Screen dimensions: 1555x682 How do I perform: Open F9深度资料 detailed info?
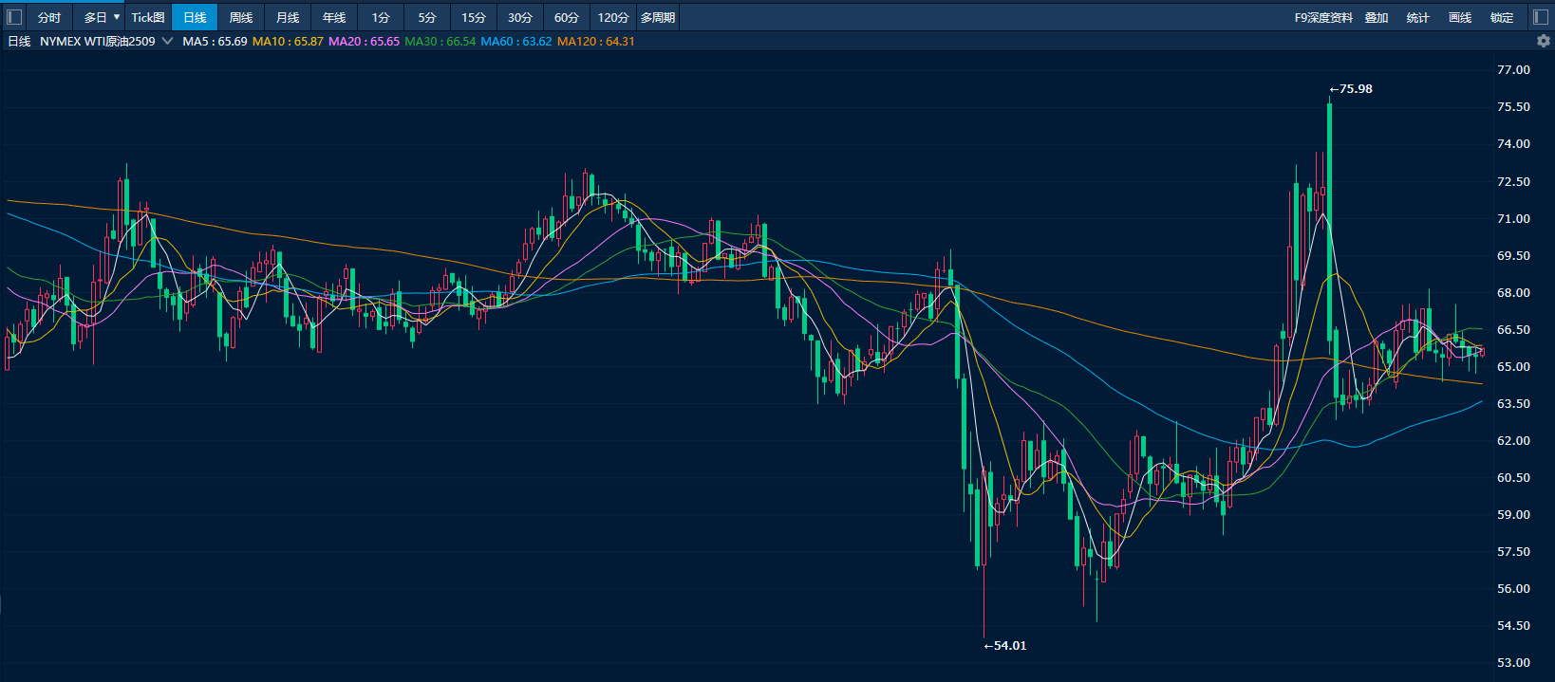tap(1323, 17)
